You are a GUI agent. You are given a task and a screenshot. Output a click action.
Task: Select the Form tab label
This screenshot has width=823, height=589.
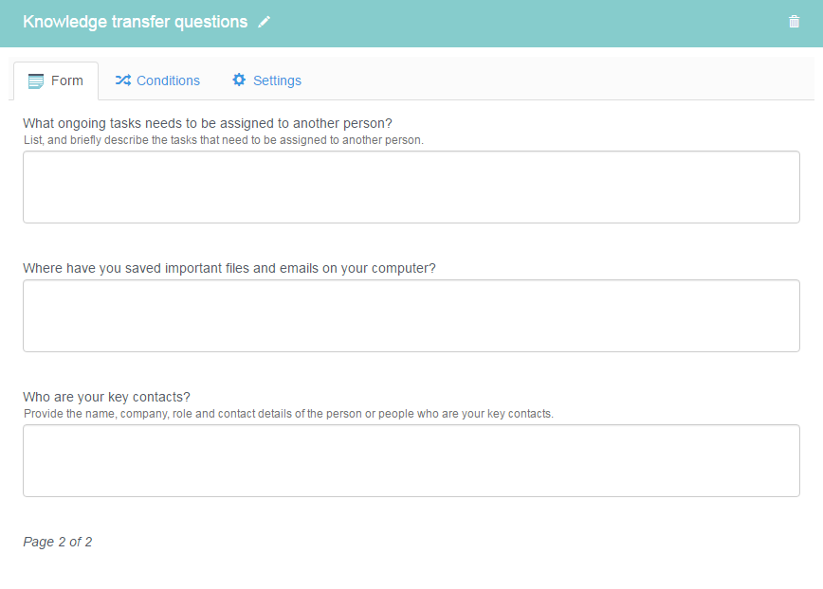66,80
